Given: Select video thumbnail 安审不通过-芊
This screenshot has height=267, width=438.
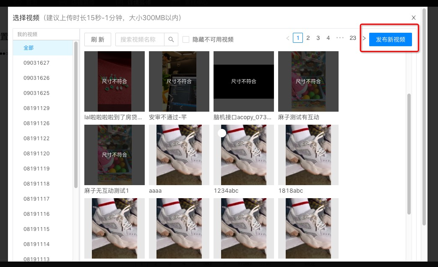Looking at the screenshot, I should [179, 81].
